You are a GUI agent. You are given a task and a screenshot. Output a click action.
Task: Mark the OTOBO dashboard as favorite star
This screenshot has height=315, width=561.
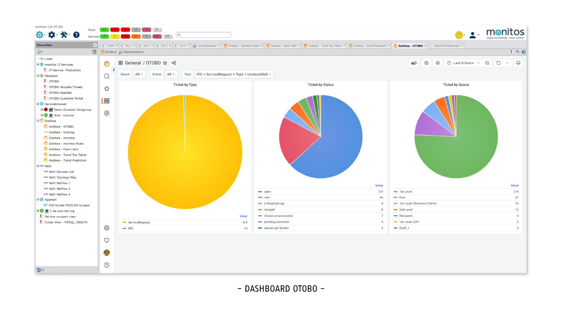click(x=165, y=63)
